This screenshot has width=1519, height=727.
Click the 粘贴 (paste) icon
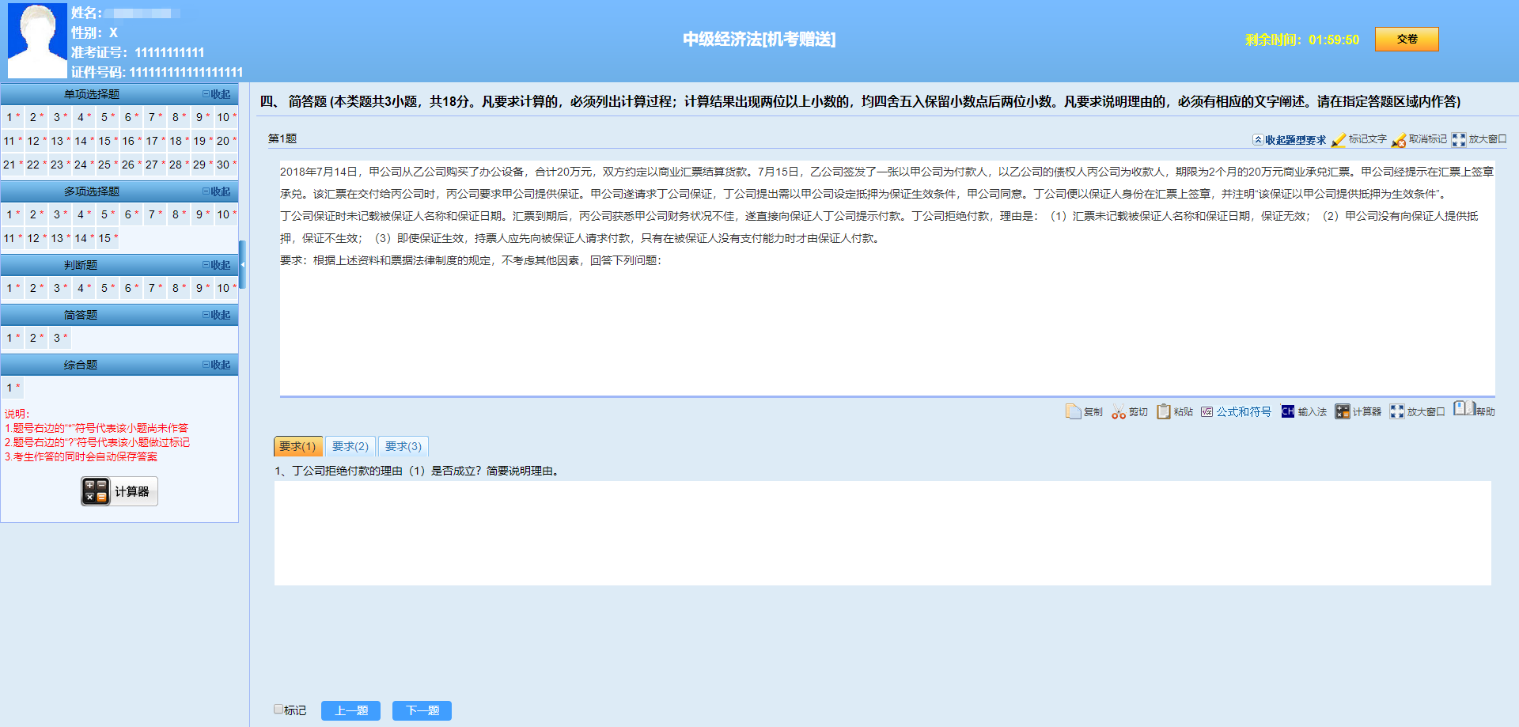(x=1176, y=411)
